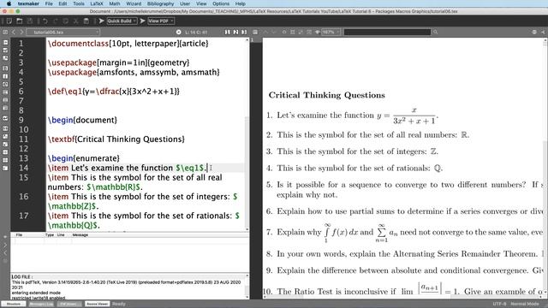Open the View PDF command dropdown
Viewport: 548px width, 308px height.
pyautogui.click(x=161, y=21)
